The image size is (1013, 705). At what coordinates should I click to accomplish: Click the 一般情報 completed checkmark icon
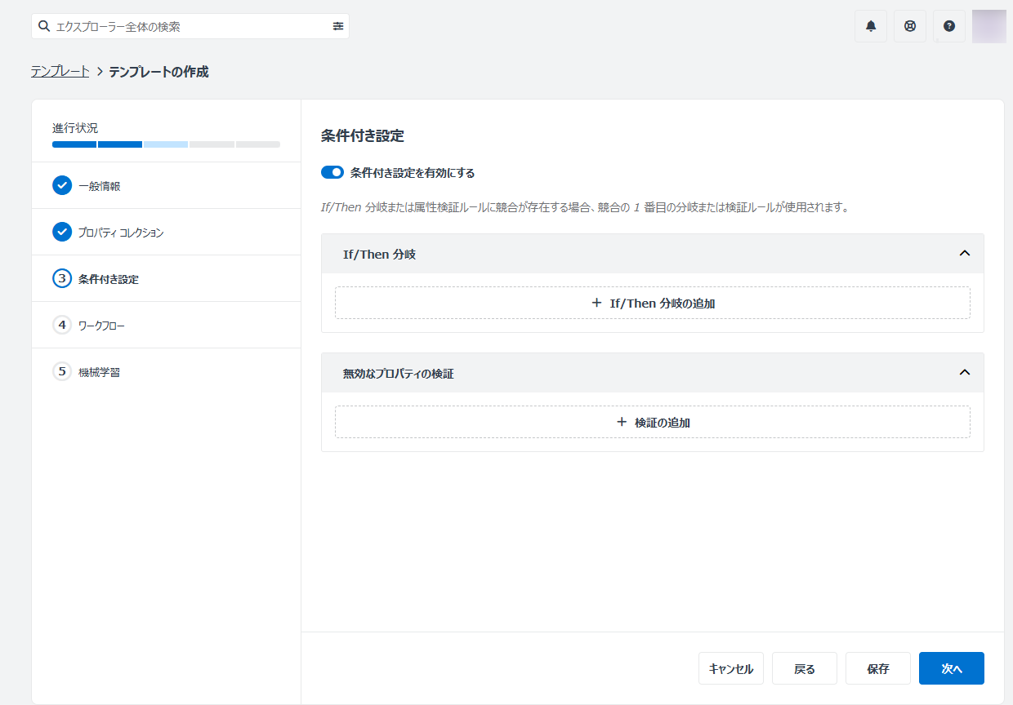[x=62, y=186]
